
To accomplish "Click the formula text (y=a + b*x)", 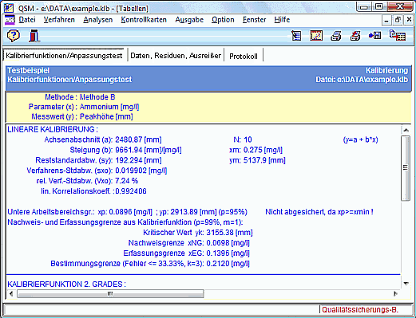I will click(361, 139).
